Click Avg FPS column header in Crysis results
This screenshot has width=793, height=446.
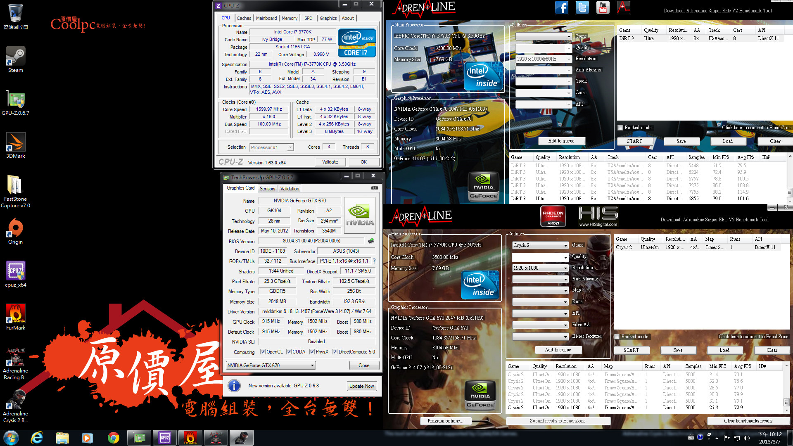[742, 366]
